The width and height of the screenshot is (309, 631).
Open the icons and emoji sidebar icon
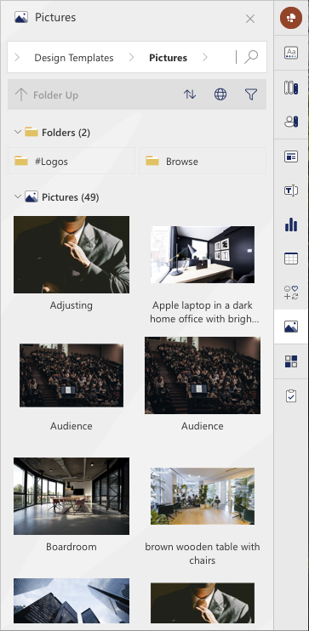(x=291, y=293)
